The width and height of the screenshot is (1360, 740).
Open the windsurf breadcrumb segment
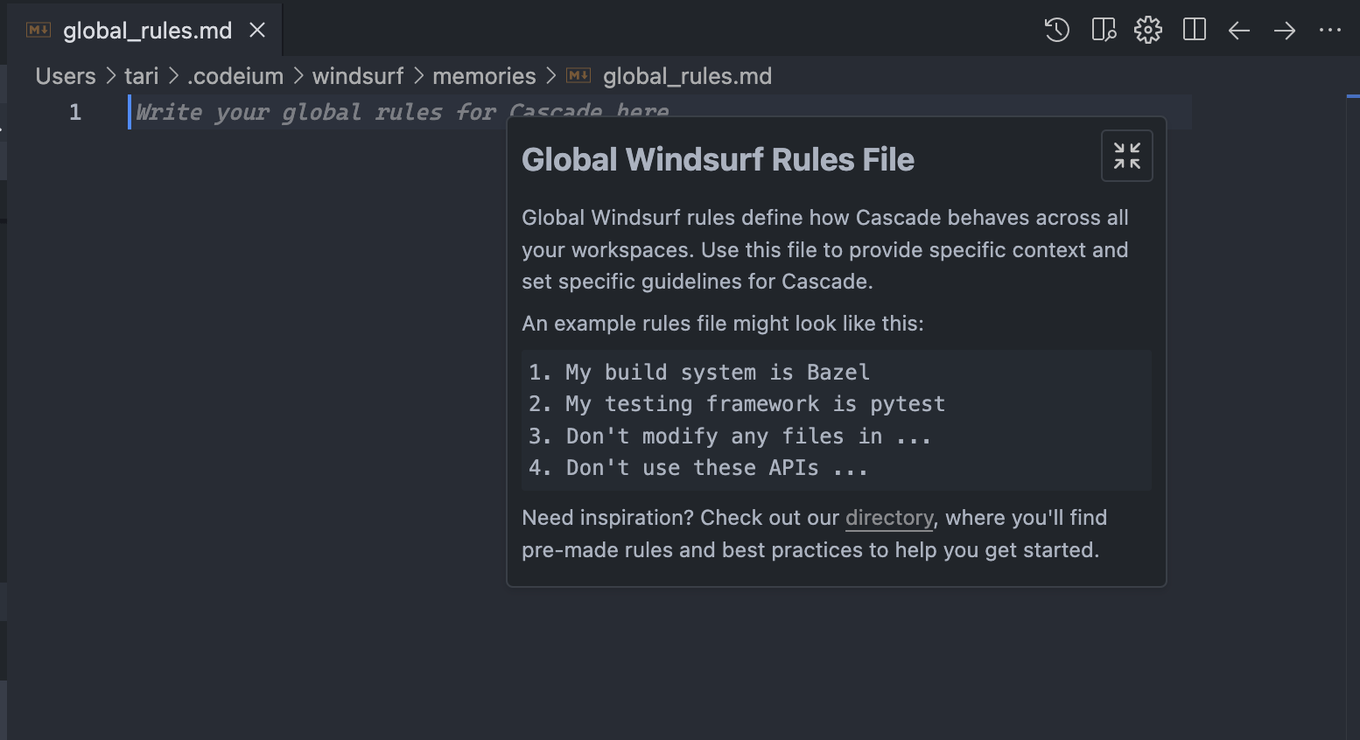click(x=358, y=76)
